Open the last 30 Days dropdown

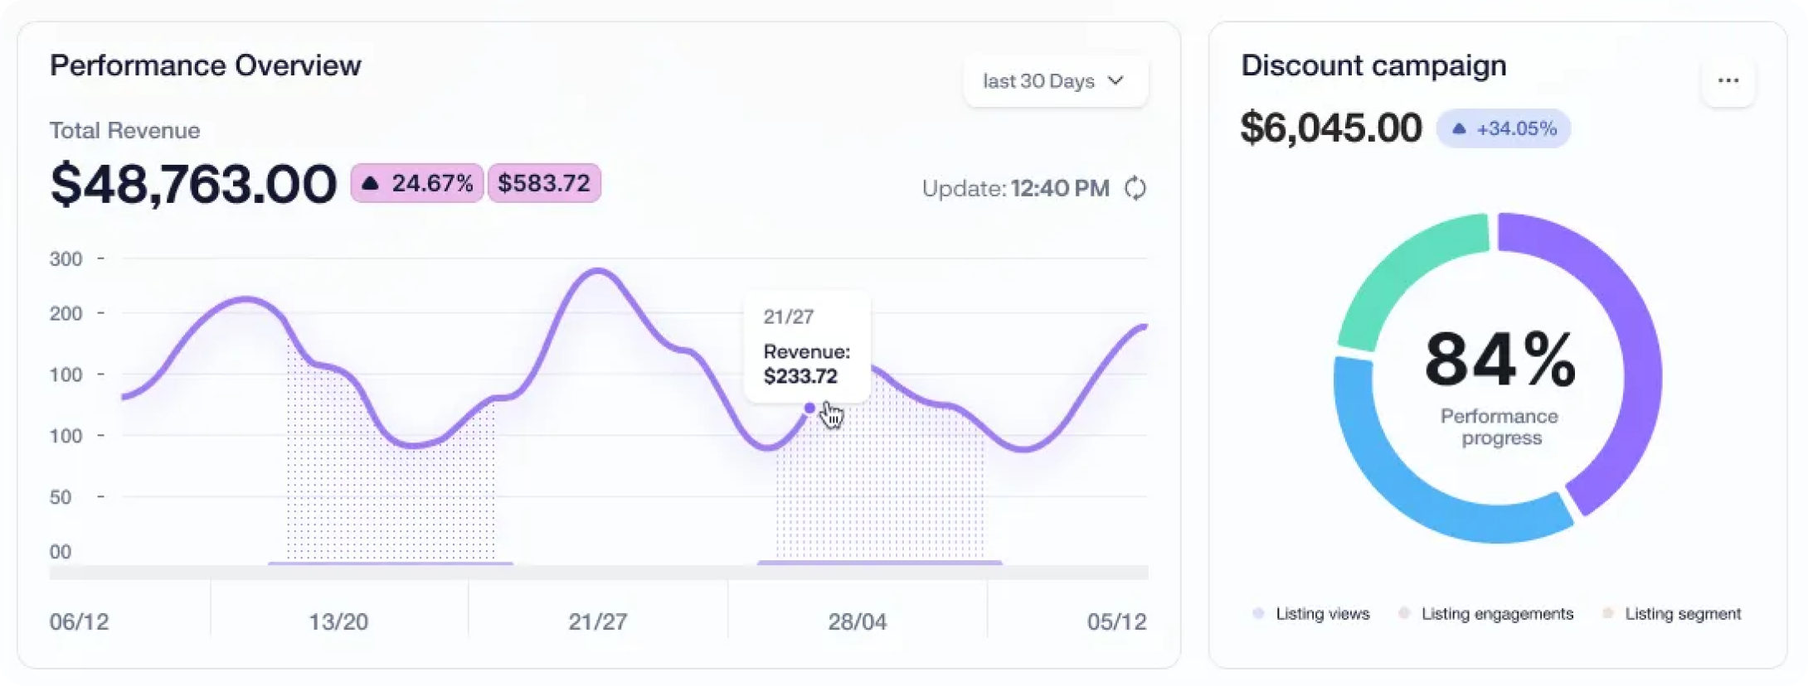1055,81
